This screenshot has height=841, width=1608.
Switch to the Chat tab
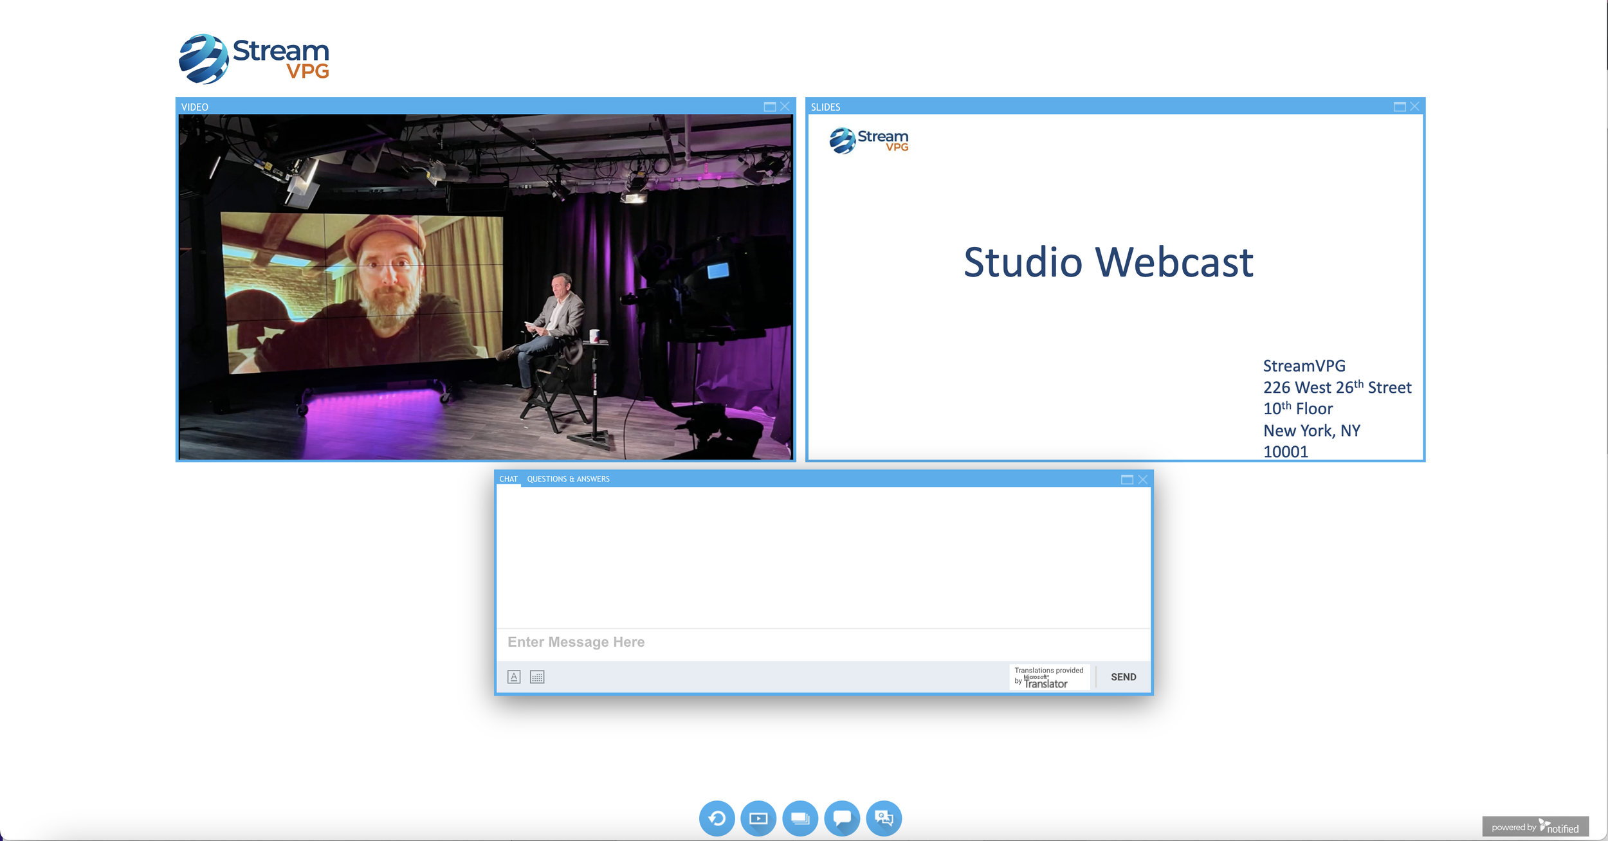coord(508,479)
